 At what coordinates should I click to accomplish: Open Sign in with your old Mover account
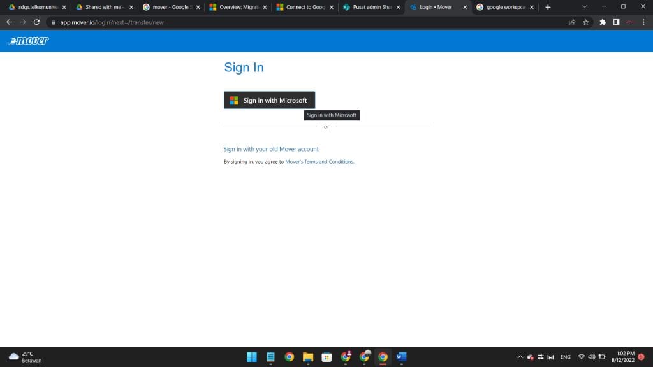[x=271, y=149]
